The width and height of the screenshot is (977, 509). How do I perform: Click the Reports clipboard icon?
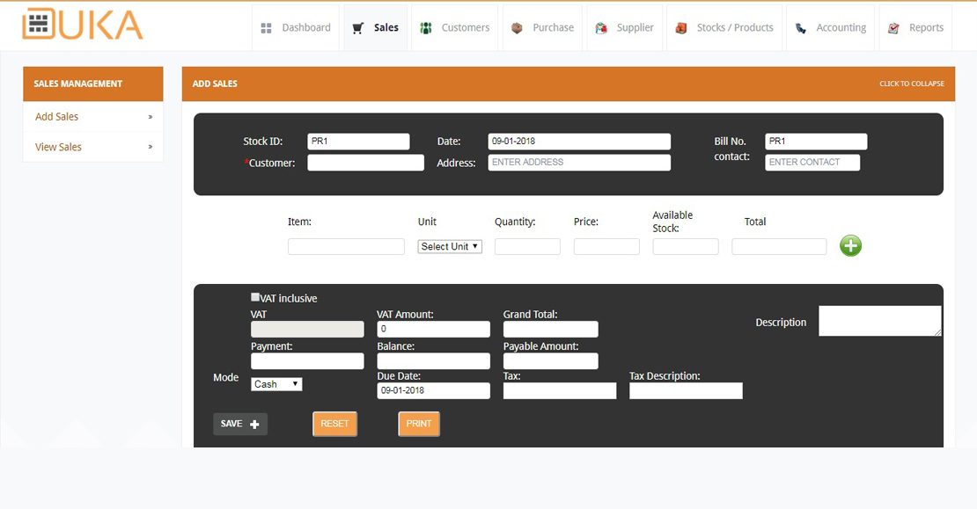(x=893, y=28)
